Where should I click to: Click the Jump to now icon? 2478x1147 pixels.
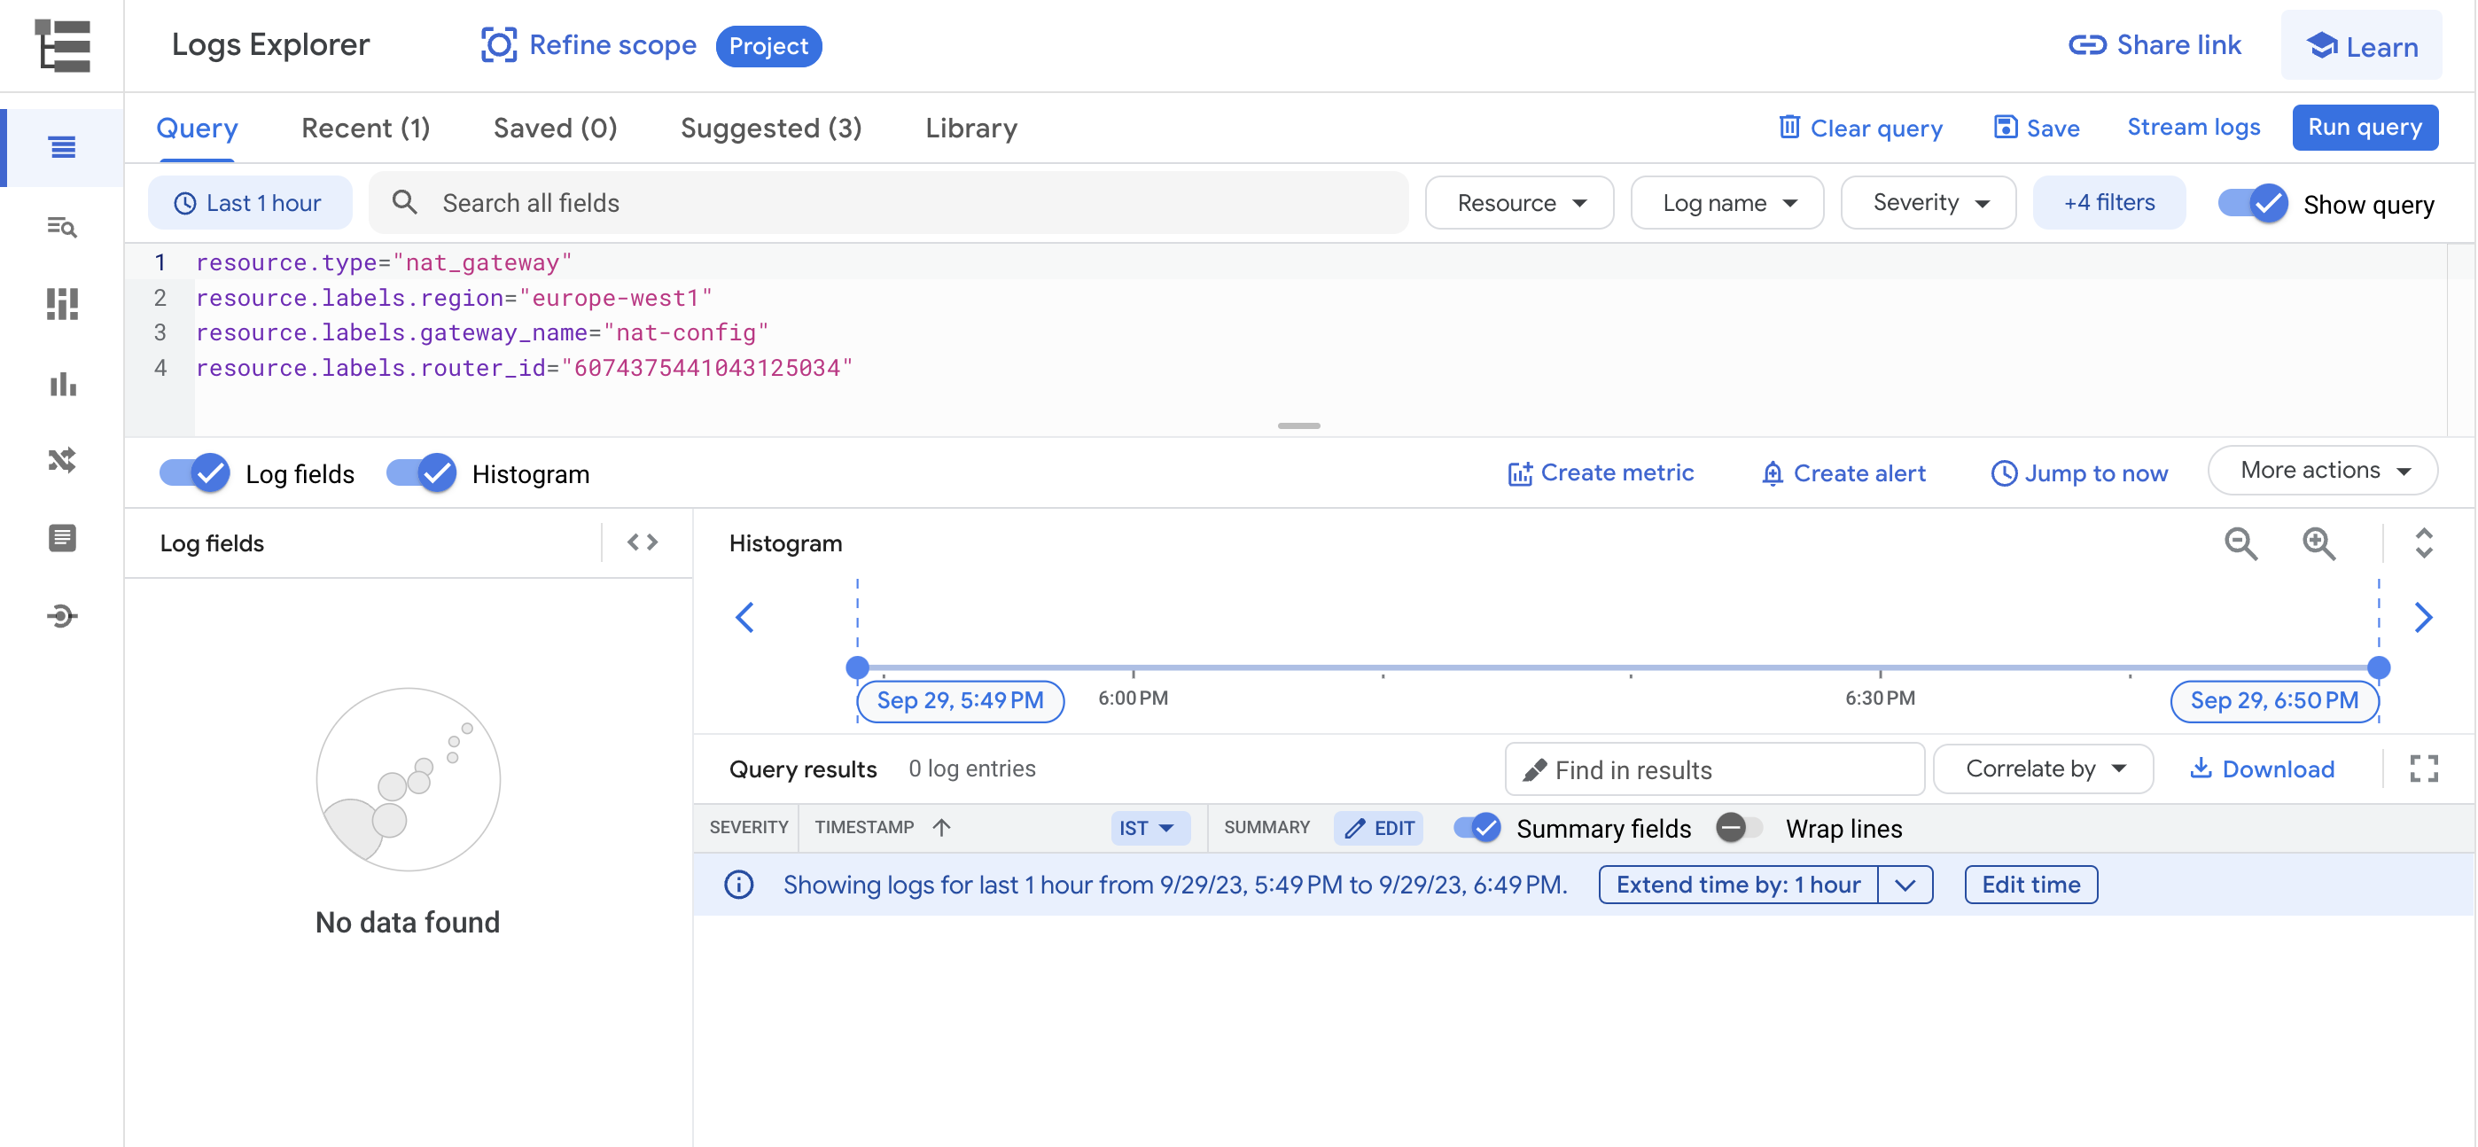(2006, 472)
